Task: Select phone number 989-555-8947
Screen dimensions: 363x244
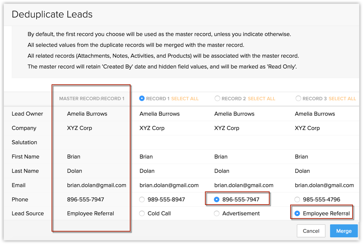Action: tap(142, 200)
